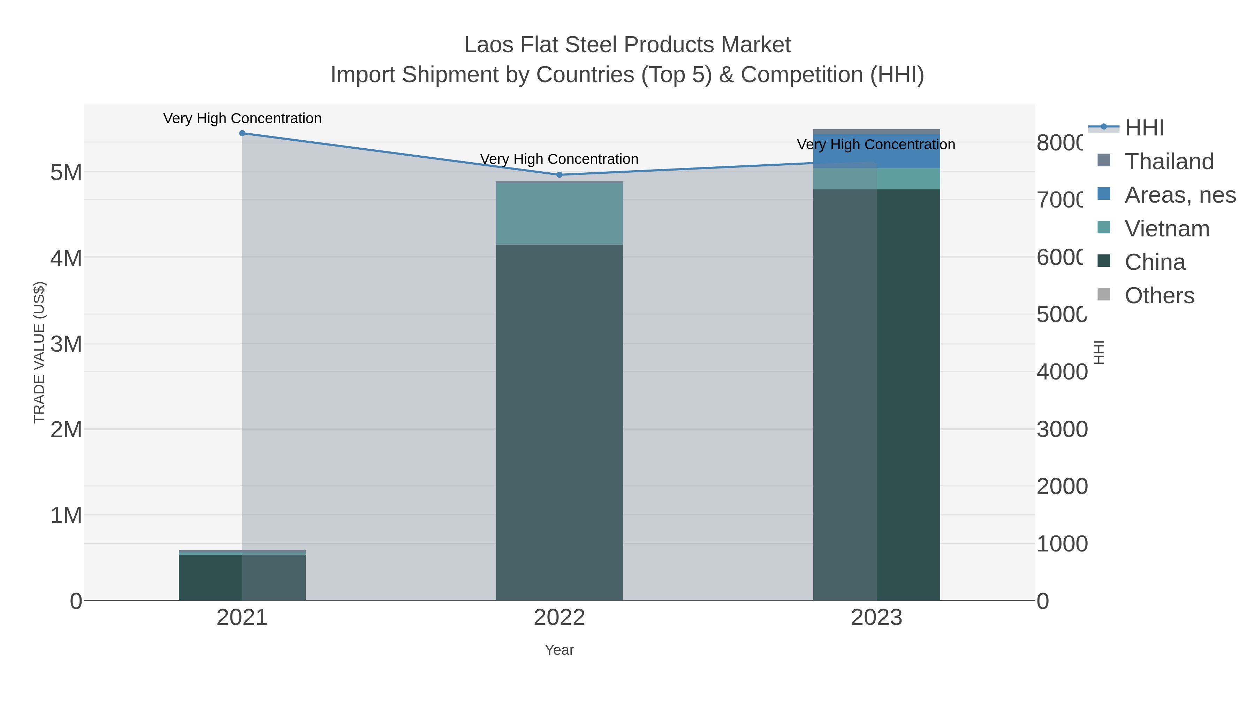
Task: Toggle the Thailand legend entry
Action: 1155,161
